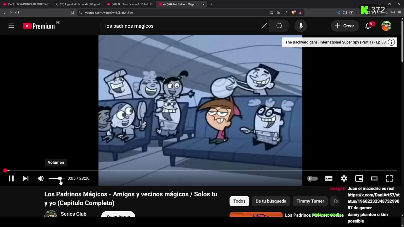Open the browser extensions puzzle icon
Image resolution: width=404 pixels, height=227 pixels.
[x=345, y=13]
